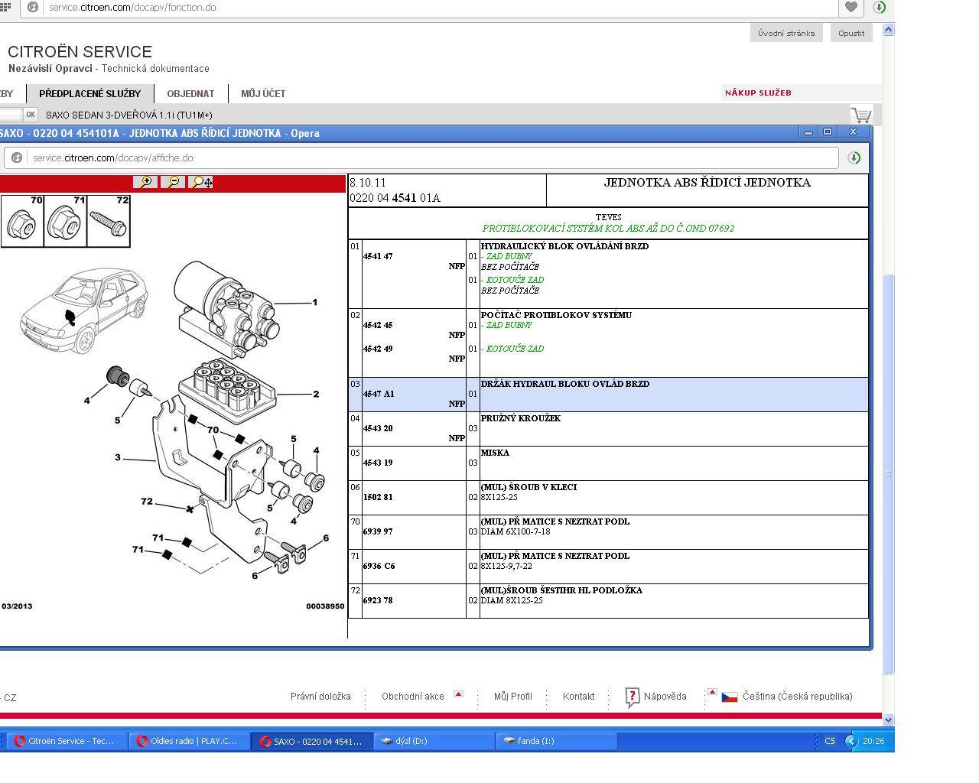This screenshot has height=783, width=979.
Task: Click the site info icon in main address bar
Action: (33, 7)
